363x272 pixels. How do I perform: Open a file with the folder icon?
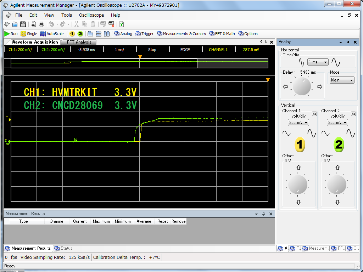click(15, 24)
